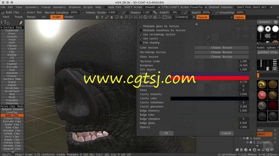
Task: Switch to the Render room tab
Action: pyautogui.click(x=69, y=17)
